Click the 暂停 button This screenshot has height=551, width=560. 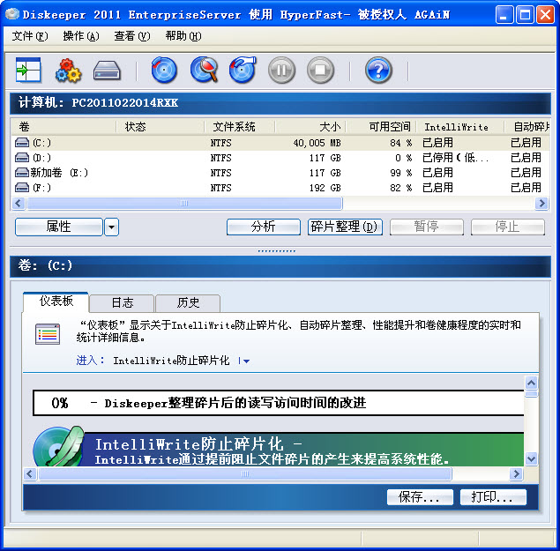click(427, 227)
